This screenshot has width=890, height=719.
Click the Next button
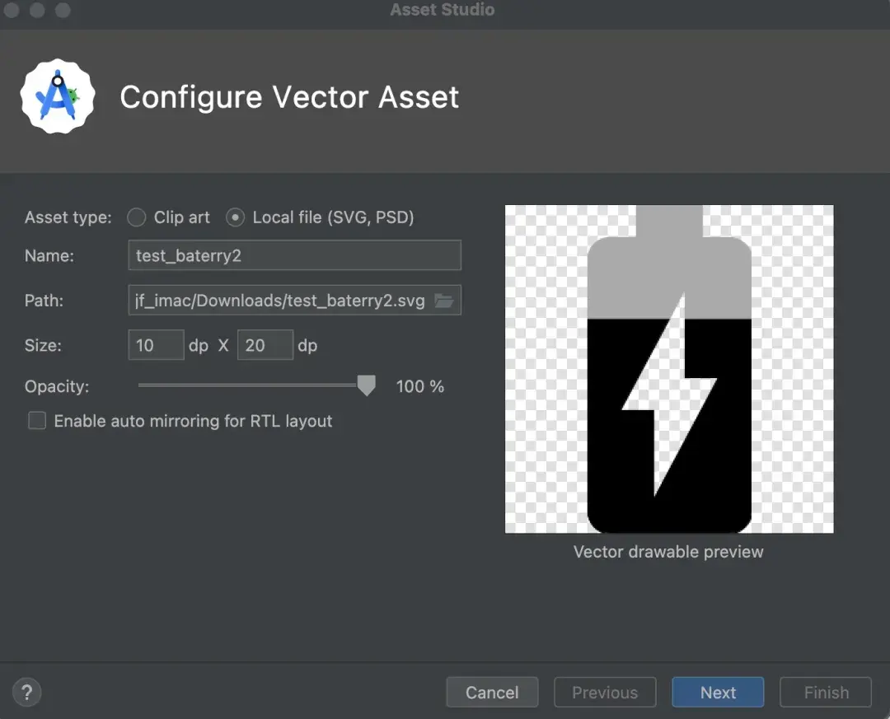[718, 692]
